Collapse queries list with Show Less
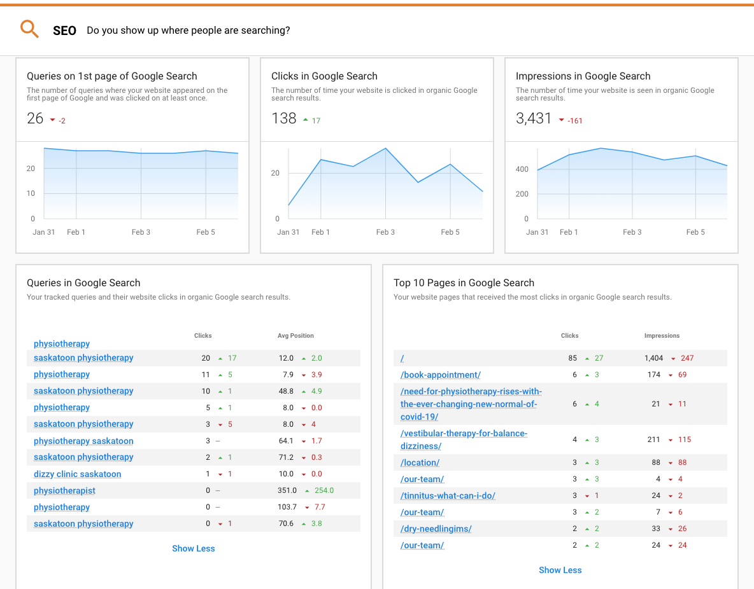Screen dimensions: 754x589 tap(194, 548)
